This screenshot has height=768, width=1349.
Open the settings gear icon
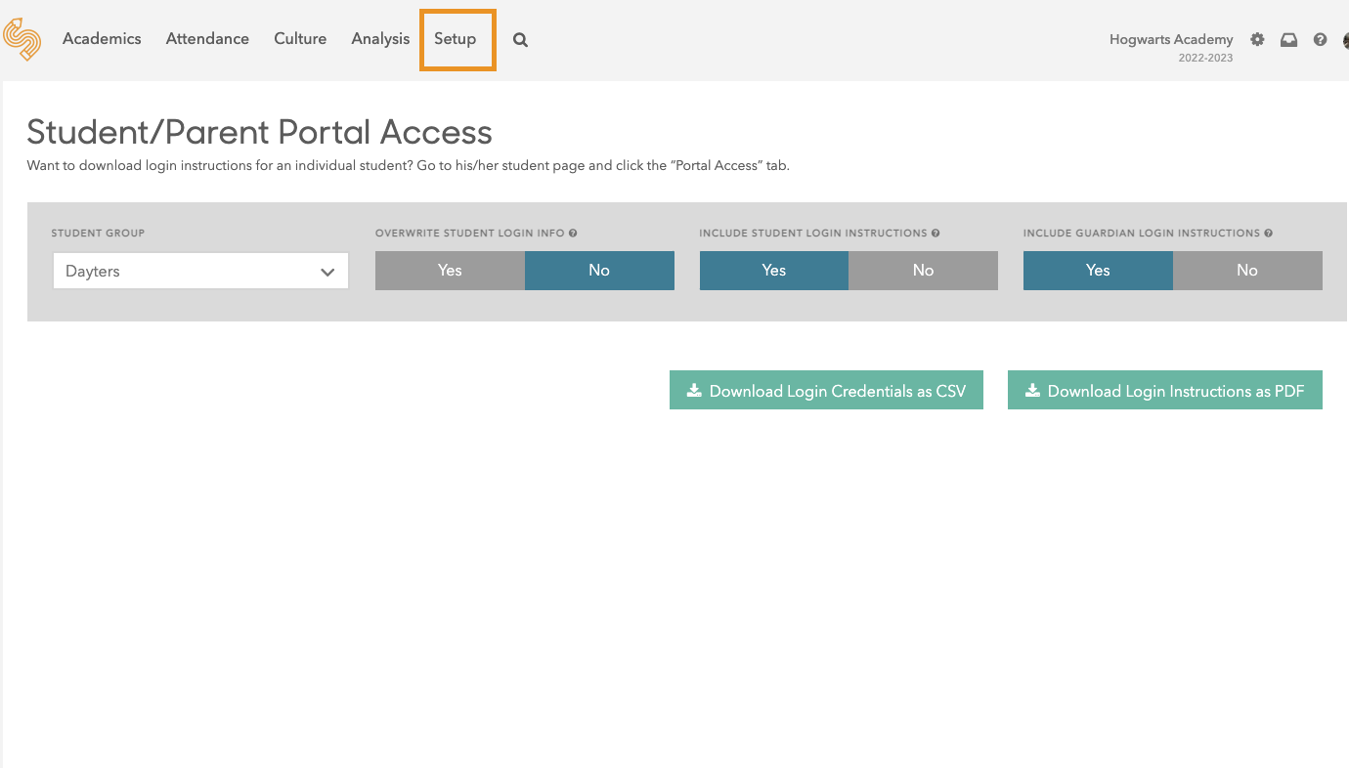point(1257,40)
